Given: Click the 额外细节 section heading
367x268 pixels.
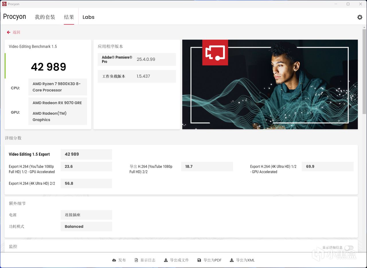Looking at the screenshot, I should (17, 203).
